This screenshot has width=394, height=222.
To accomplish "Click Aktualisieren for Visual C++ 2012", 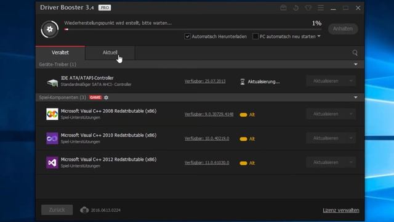I will tap(326, 163).
